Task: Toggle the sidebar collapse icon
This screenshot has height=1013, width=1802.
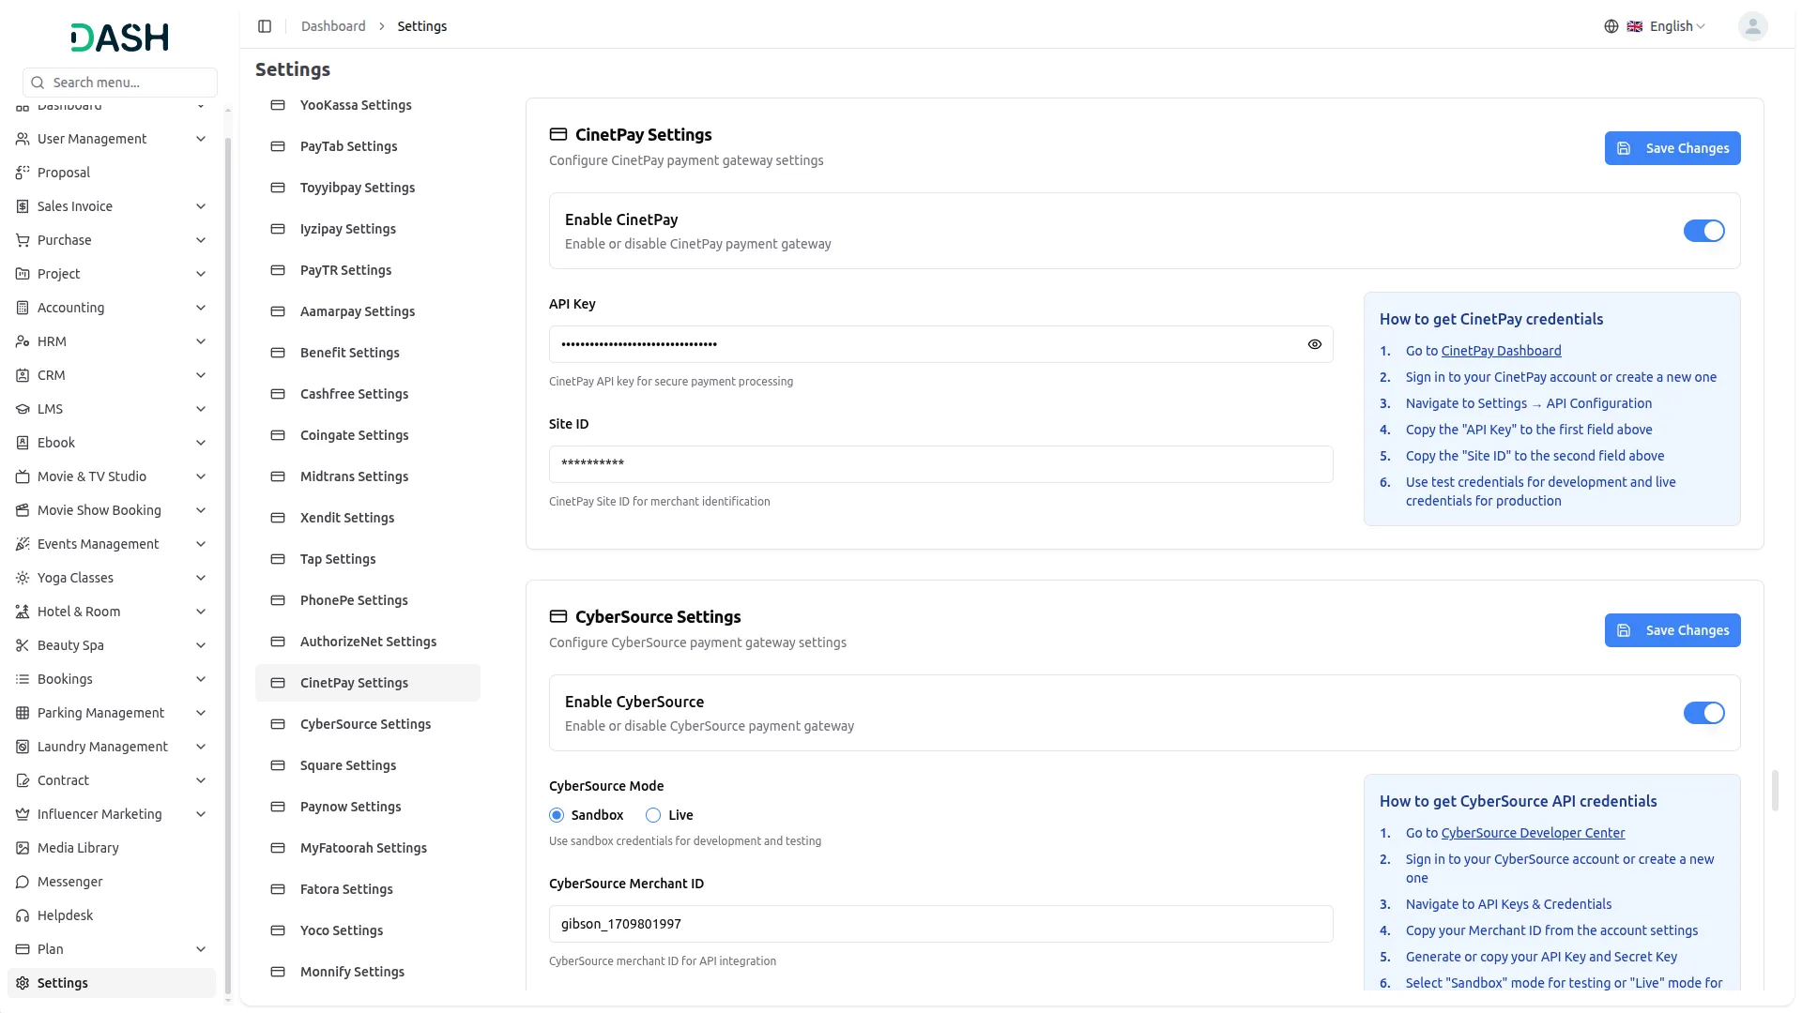Action: (x=265, y=26)
